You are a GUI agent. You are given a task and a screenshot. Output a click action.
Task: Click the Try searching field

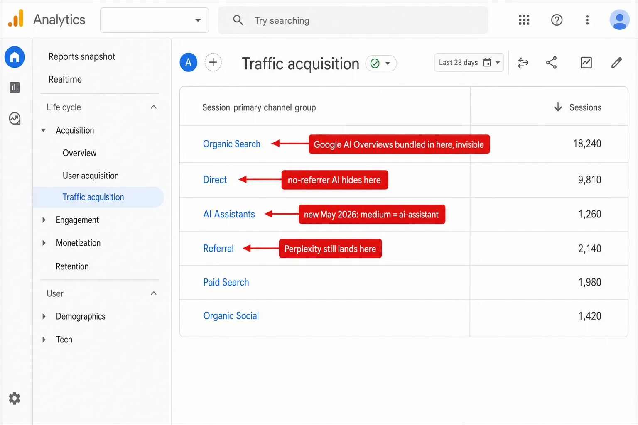click(353, 20)
